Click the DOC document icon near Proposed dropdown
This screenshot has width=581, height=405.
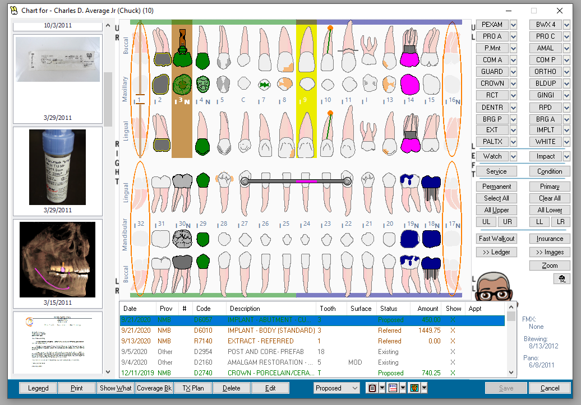tap(393, 388)
